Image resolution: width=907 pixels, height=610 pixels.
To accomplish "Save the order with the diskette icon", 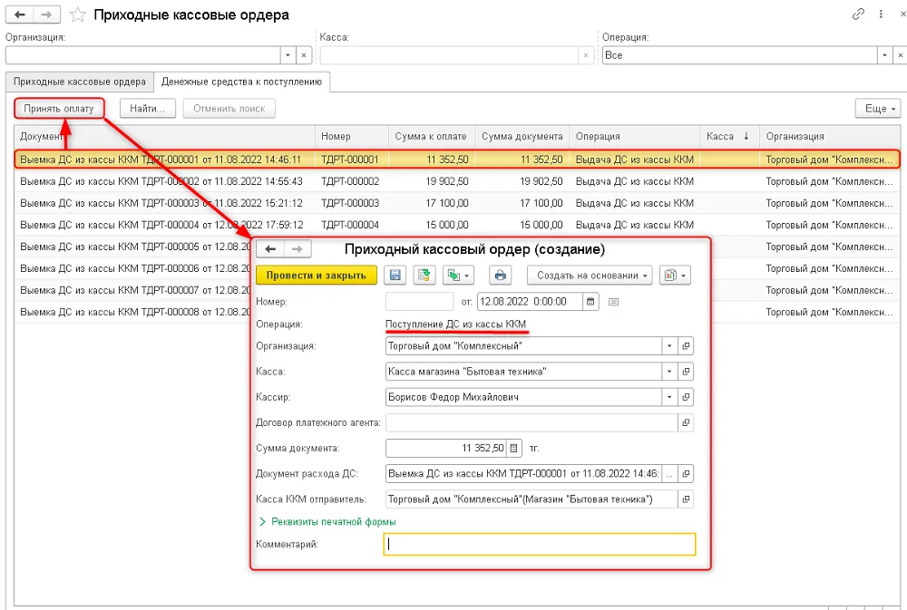I will click(395, 276).
